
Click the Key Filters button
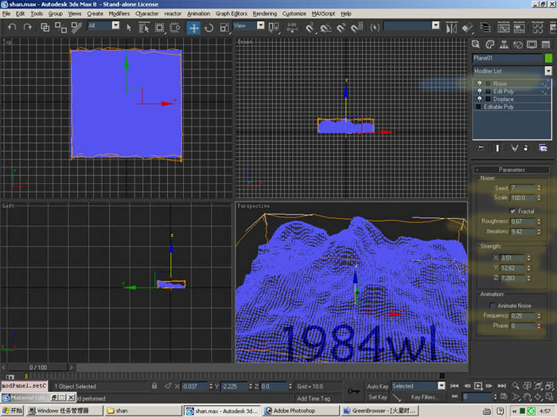[x=424, y=397]
